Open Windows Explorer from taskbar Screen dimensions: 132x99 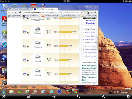[x=11, y=92]
